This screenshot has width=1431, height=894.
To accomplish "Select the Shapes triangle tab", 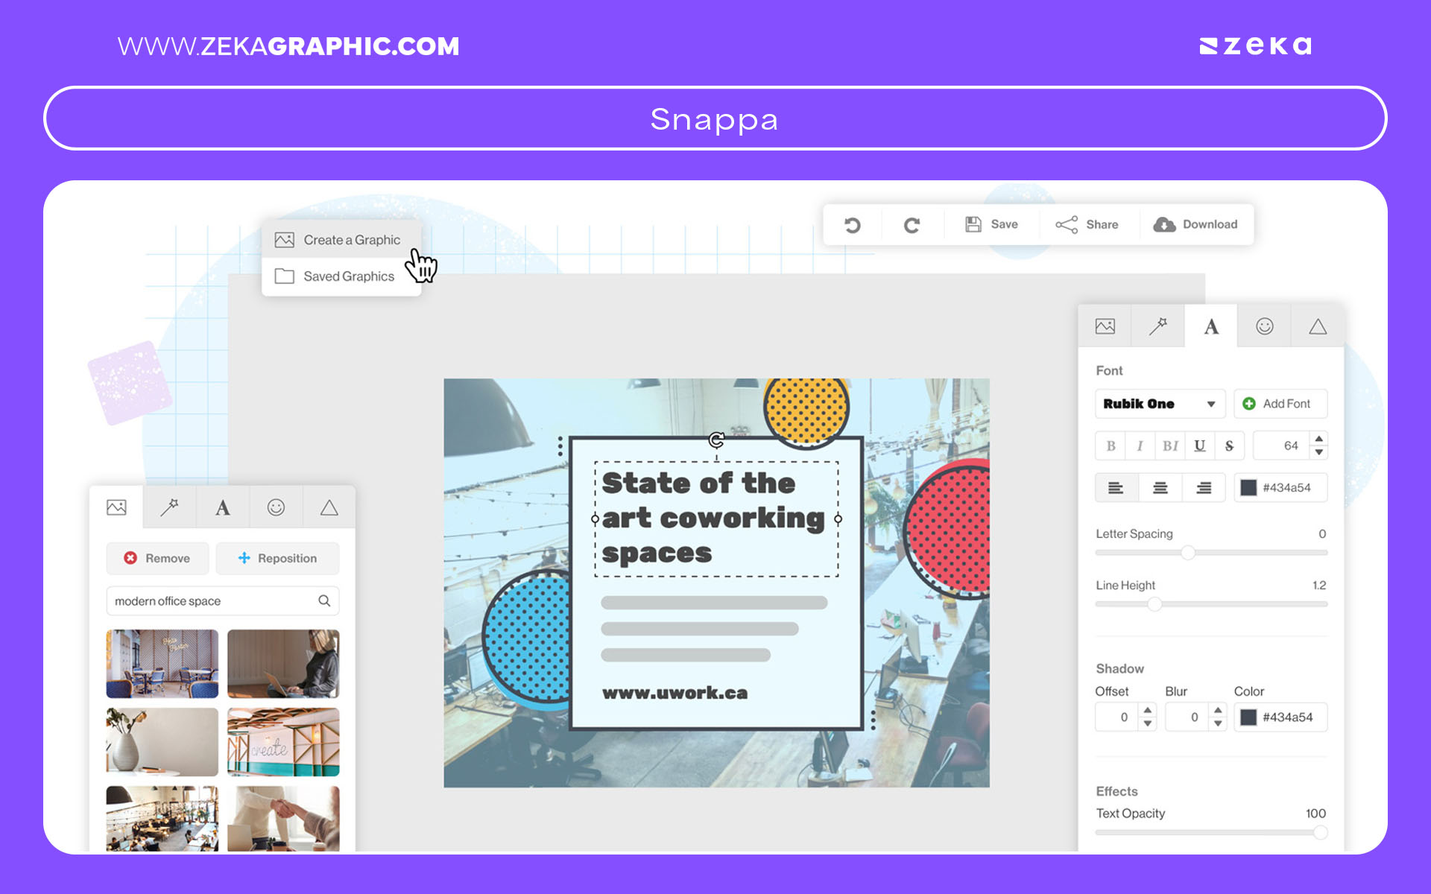I will (x=1317, y=326).
